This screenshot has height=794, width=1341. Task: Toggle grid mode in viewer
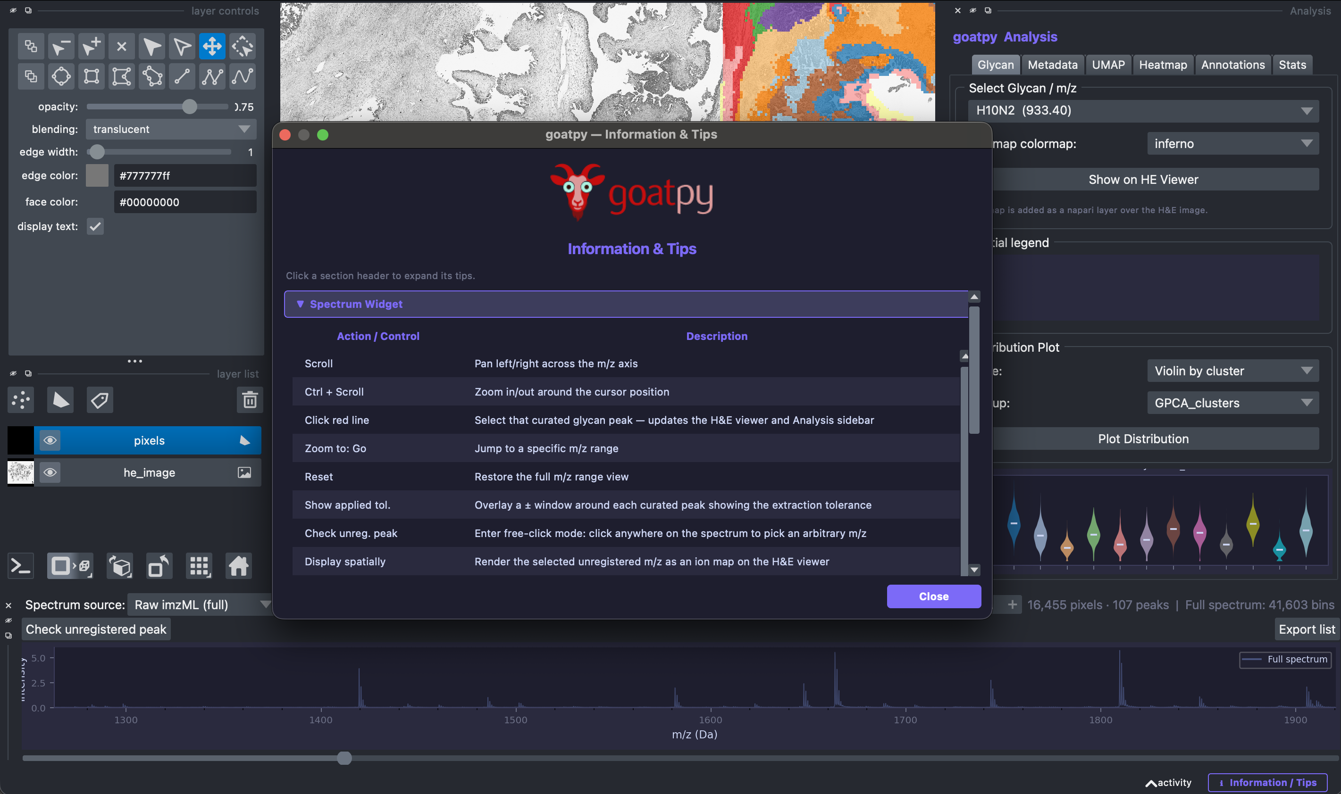pyautogui.click(x=199, y=566)
